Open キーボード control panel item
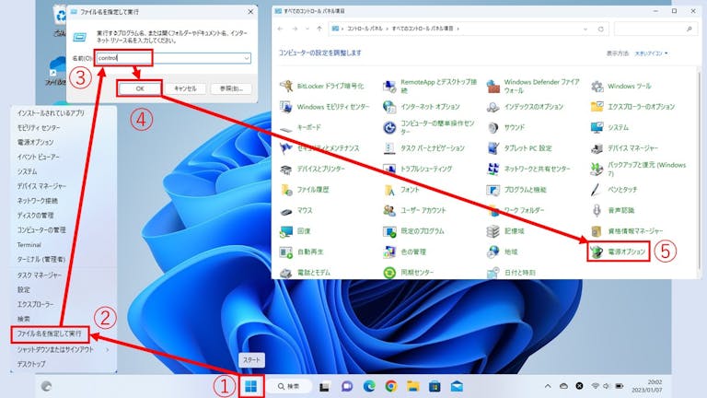 (300, 128)
